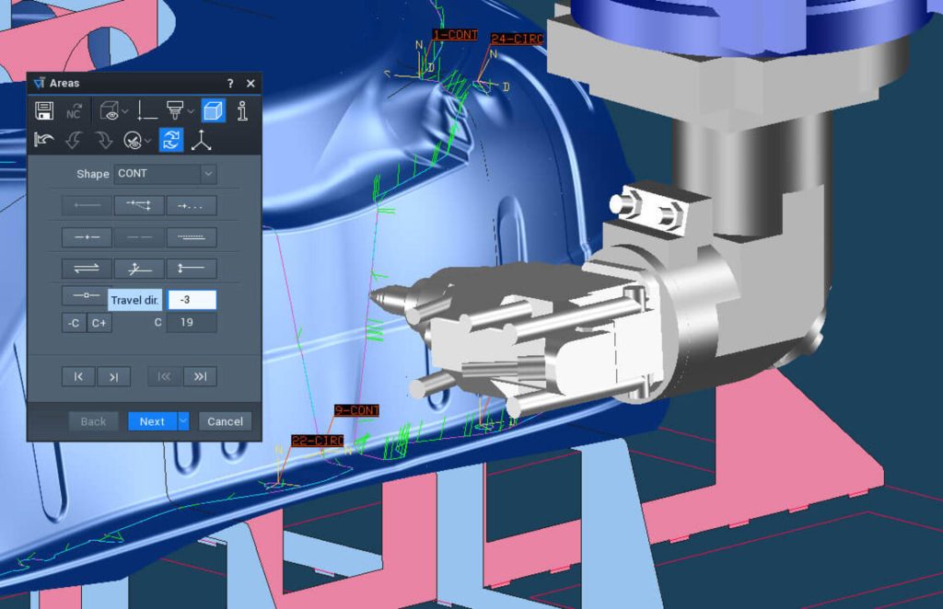
Task: Expand the arrow beside the Next button
Action: [183, 421]
